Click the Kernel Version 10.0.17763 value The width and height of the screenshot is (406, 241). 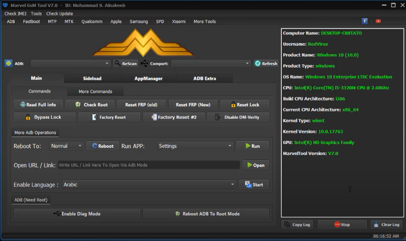[x=330, y=132]
